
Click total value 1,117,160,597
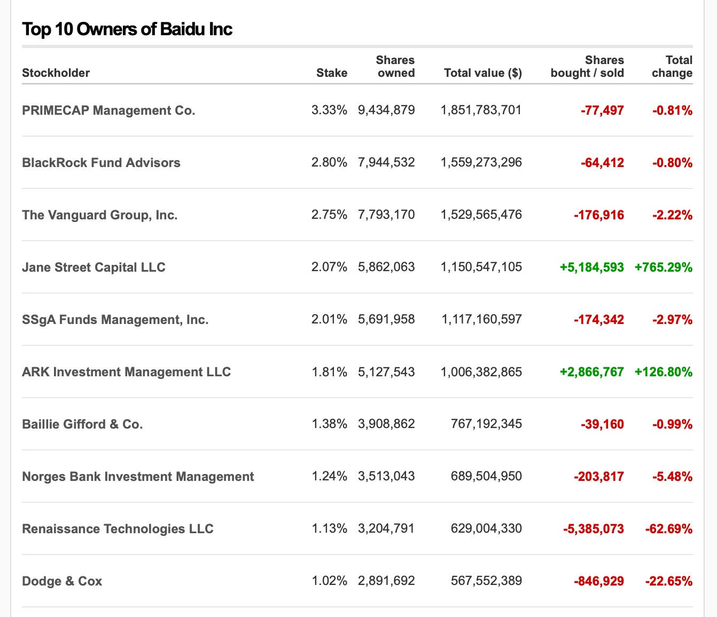[481, 320]
